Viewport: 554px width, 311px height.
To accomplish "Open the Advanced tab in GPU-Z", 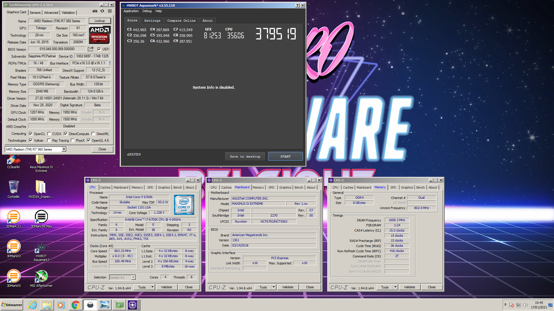I will 51,12.
